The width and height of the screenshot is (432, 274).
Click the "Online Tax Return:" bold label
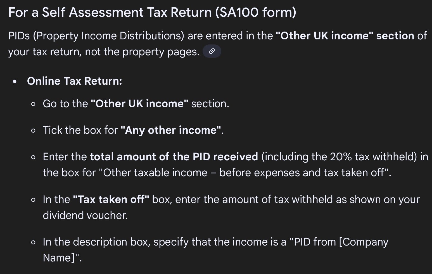75,81
